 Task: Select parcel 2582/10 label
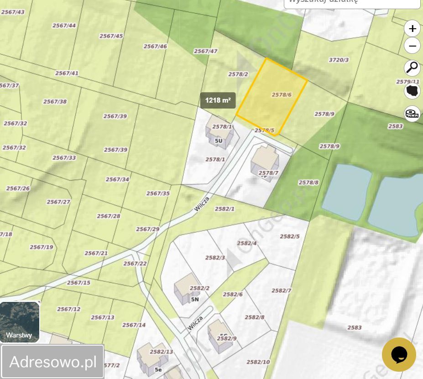(x=258, y=362)
